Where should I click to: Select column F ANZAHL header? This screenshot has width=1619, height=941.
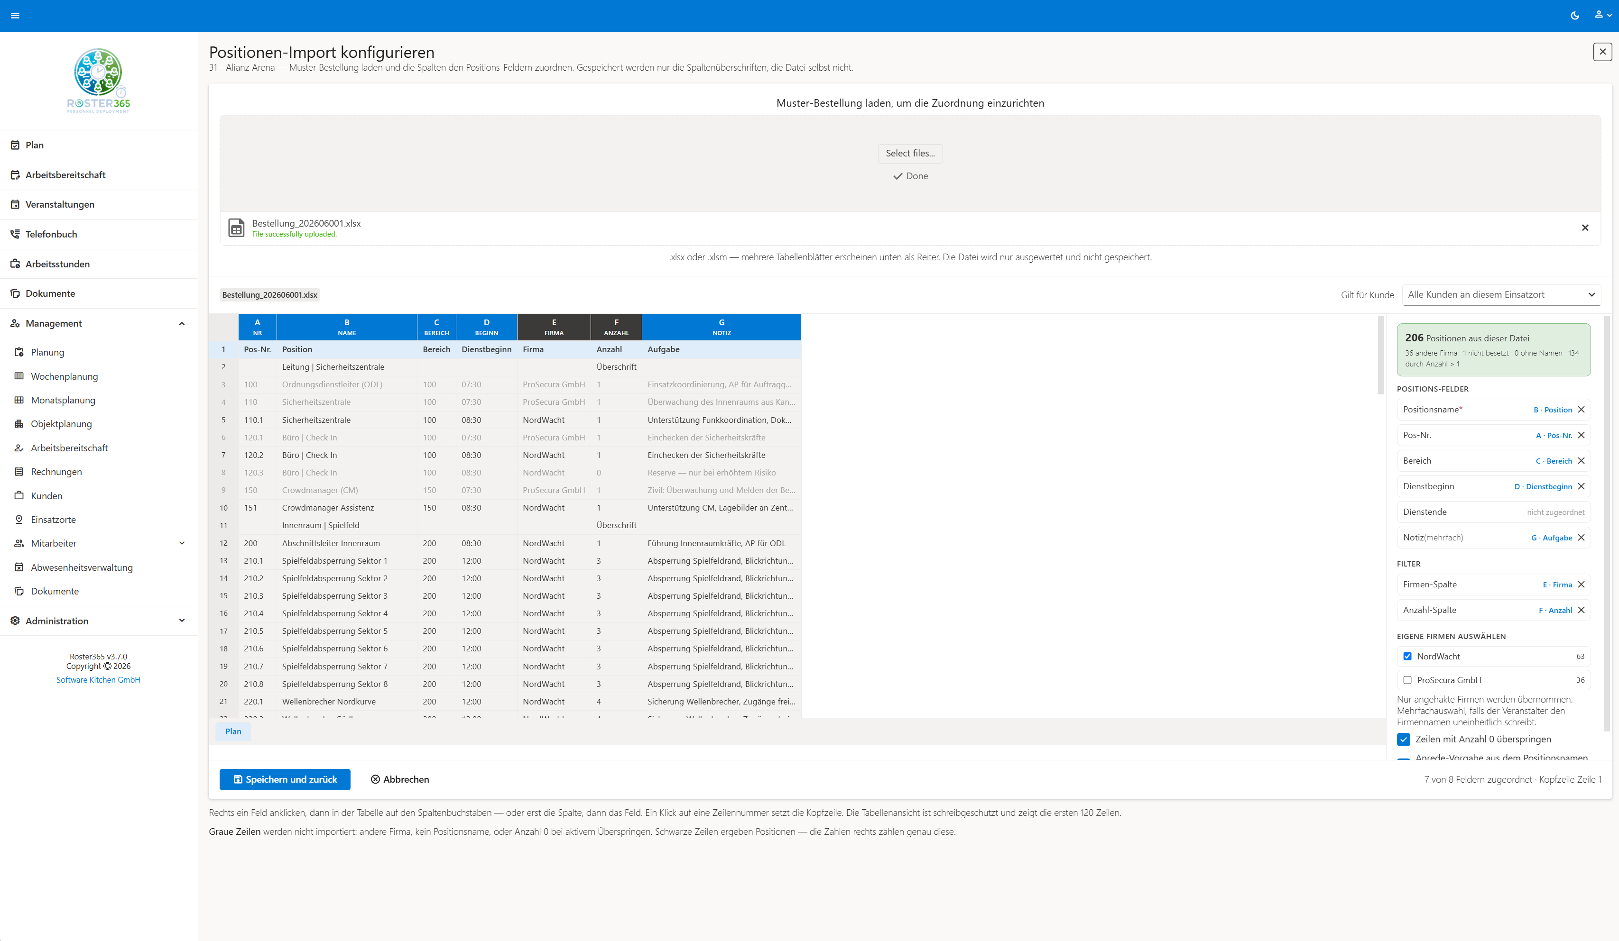tap(616, 327)
